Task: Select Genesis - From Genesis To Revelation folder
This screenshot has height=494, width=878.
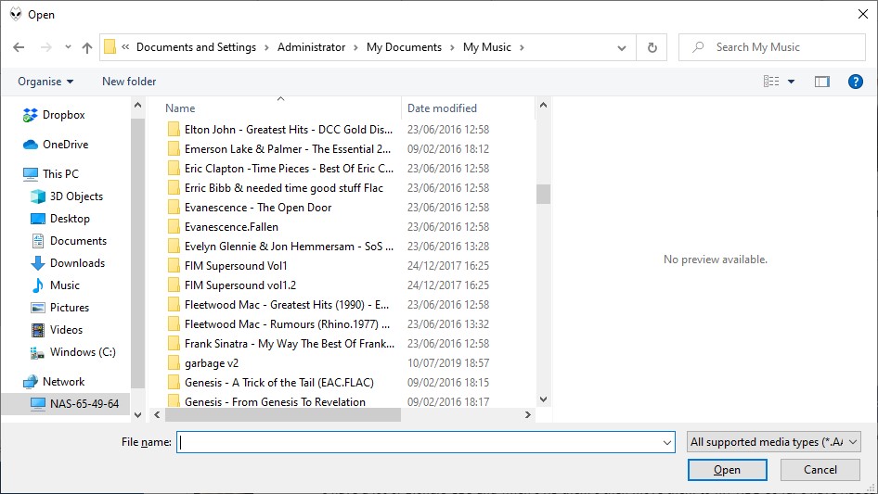Action: coord(266,401)
